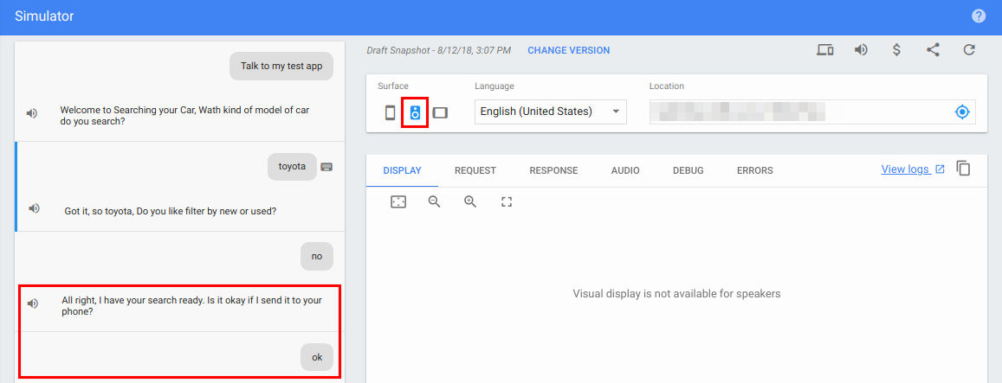Click the Simulator title text

(x=44, y=16)
